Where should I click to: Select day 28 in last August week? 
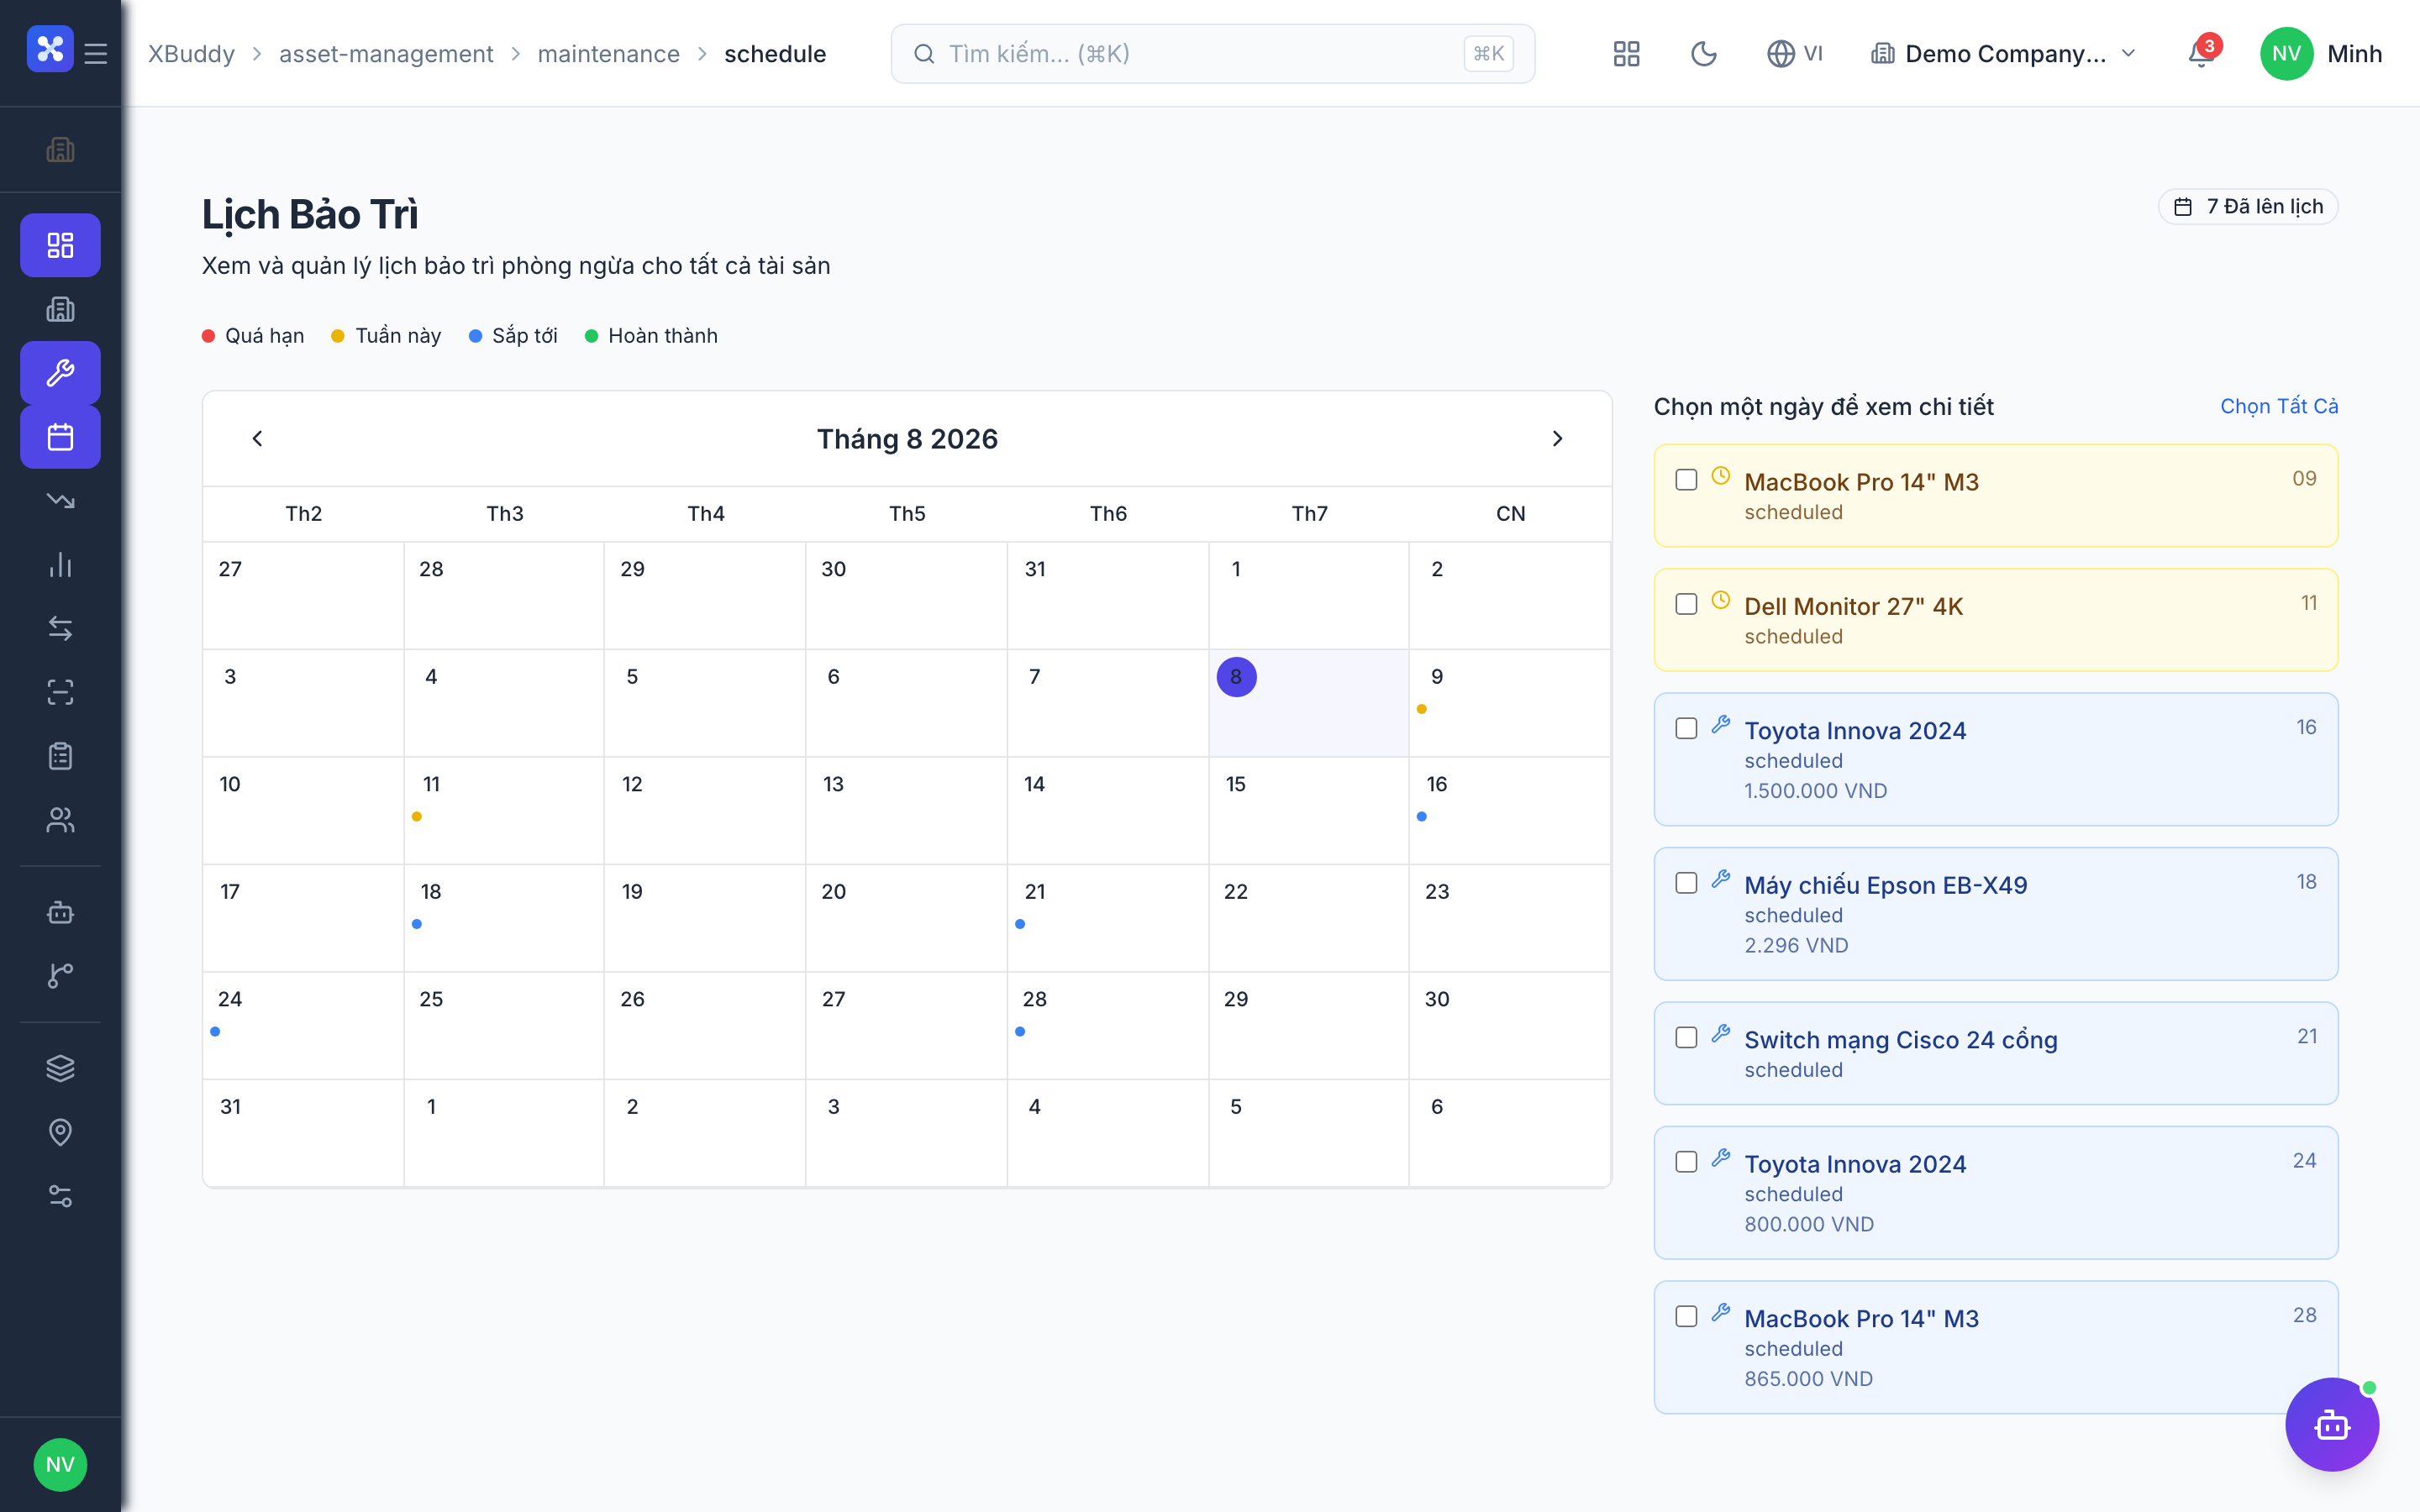point(1108,1025)
